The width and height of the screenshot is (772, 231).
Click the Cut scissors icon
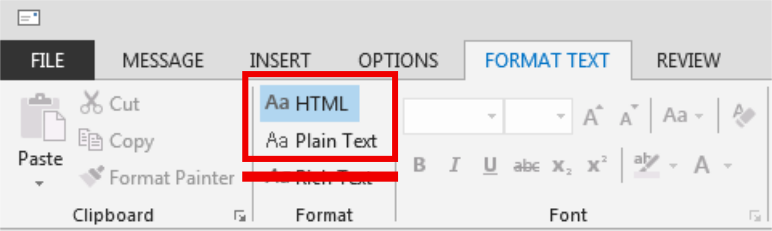91,103
